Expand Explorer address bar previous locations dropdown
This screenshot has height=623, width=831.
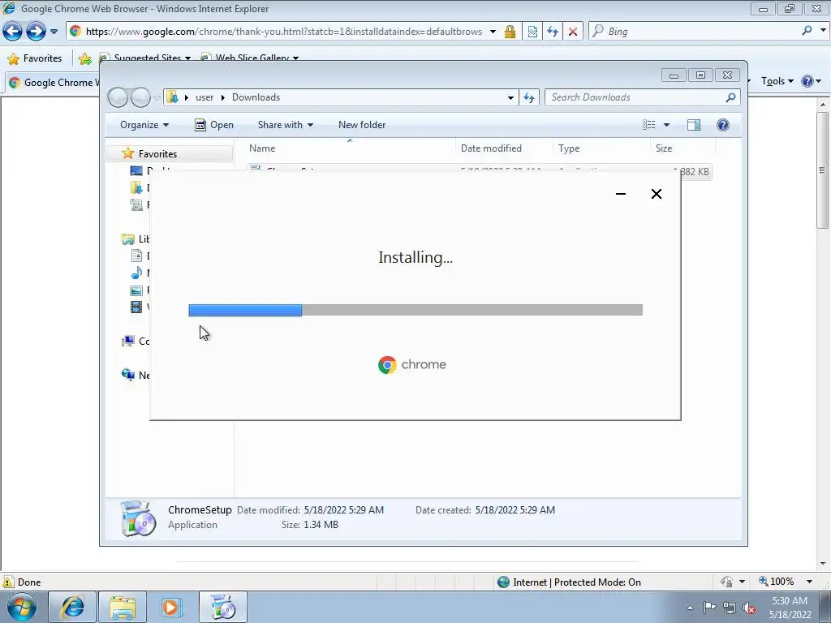pyautogui.click(x=510, y=97)
